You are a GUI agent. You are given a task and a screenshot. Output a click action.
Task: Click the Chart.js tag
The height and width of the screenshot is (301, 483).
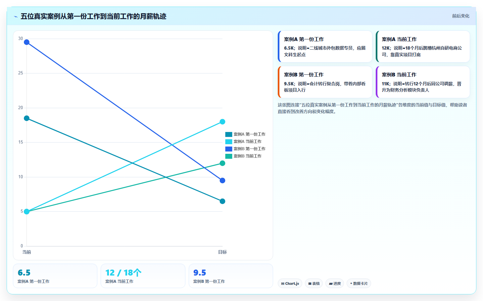(x=290, y=283)
